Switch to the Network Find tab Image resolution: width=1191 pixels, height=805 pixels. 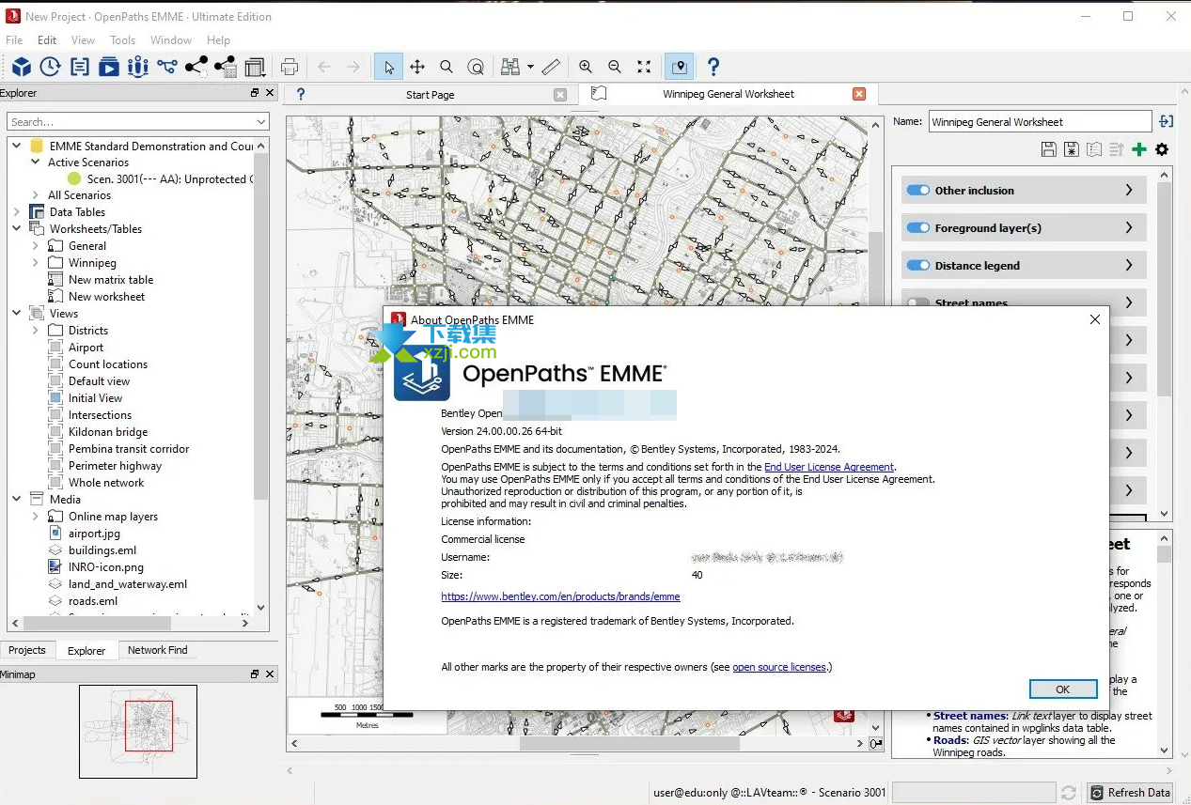pos(157,650)
